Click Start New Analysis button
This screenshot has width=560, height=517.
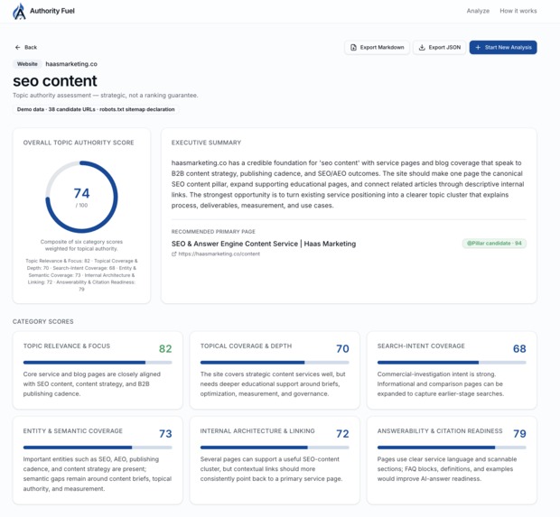(503, 48)
